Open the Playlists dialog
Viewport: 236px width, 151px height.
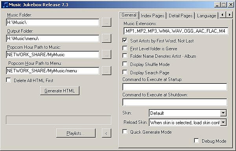coord(76,133)
